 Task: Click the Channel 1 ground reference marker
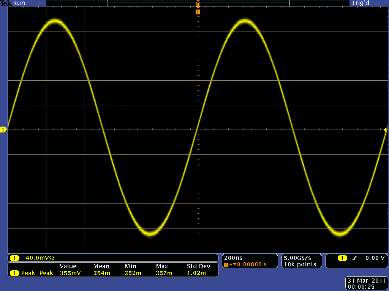pos(4,129)
